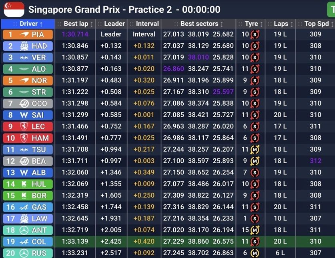
Task: Click the Alpine logo next to GAS
Action: point(24,207)
